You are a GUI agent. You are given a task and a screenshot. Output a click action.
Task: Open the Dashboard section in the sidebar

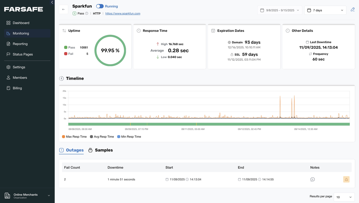[21, 23]
